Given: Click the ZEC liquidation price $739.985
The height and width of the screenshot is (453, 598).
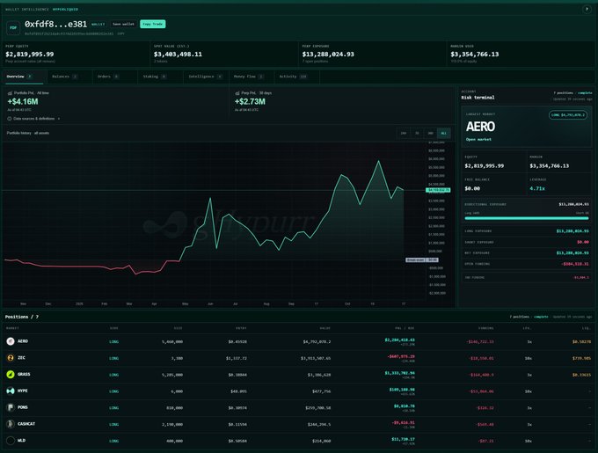Looking at the screenshot, I should point(581,358).
